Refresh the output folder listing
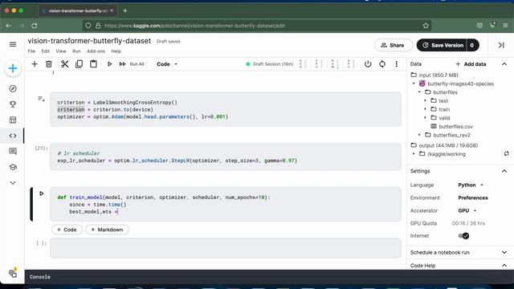The height and width of the screenshot is (289, 514). pos(507,153)
